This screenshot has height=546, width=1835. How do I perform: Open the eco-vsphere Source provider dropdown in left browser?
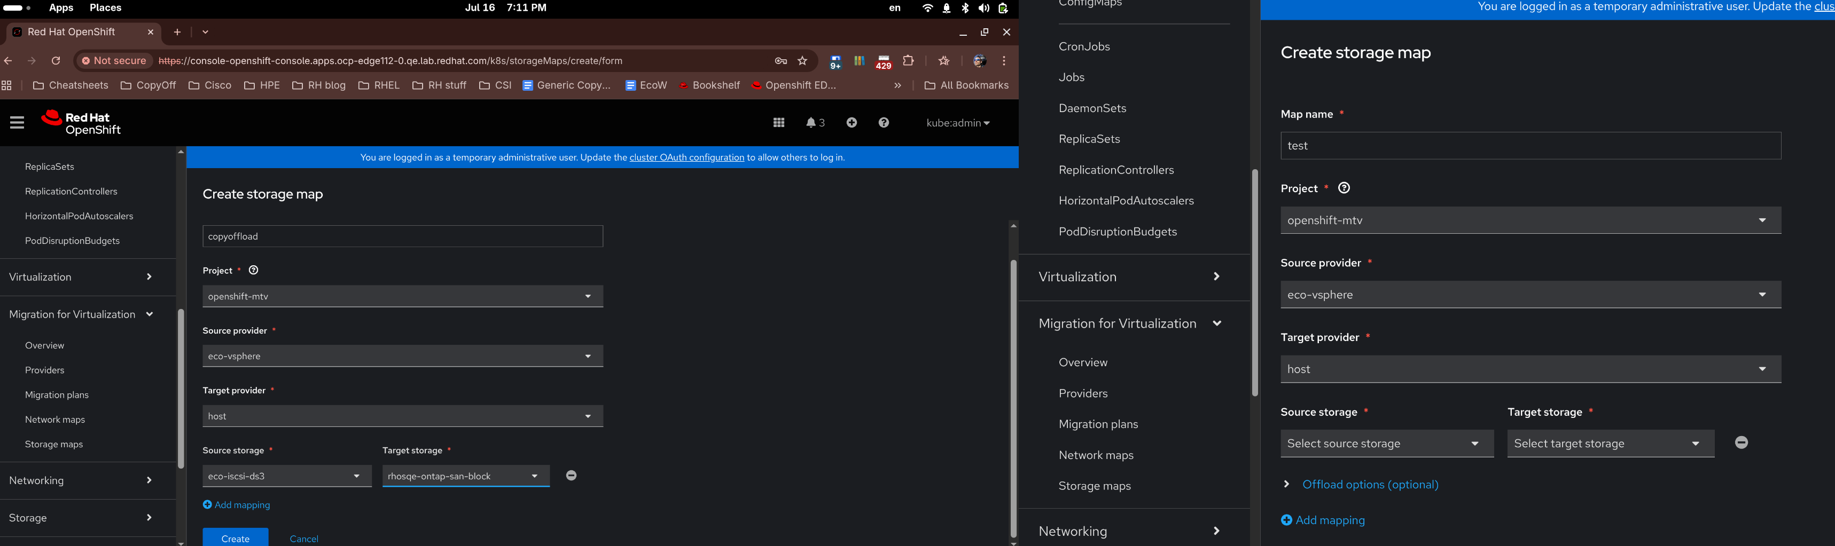tap(402, 356)
